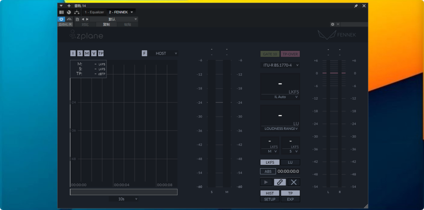
Task: Expand the arrow next to gear icon
Action: tap(338, 24)
